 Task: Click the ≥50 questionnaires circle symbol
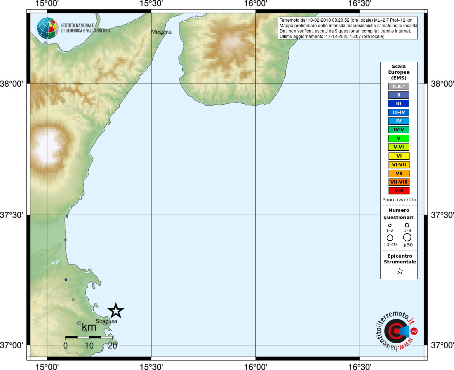point(407,237)
